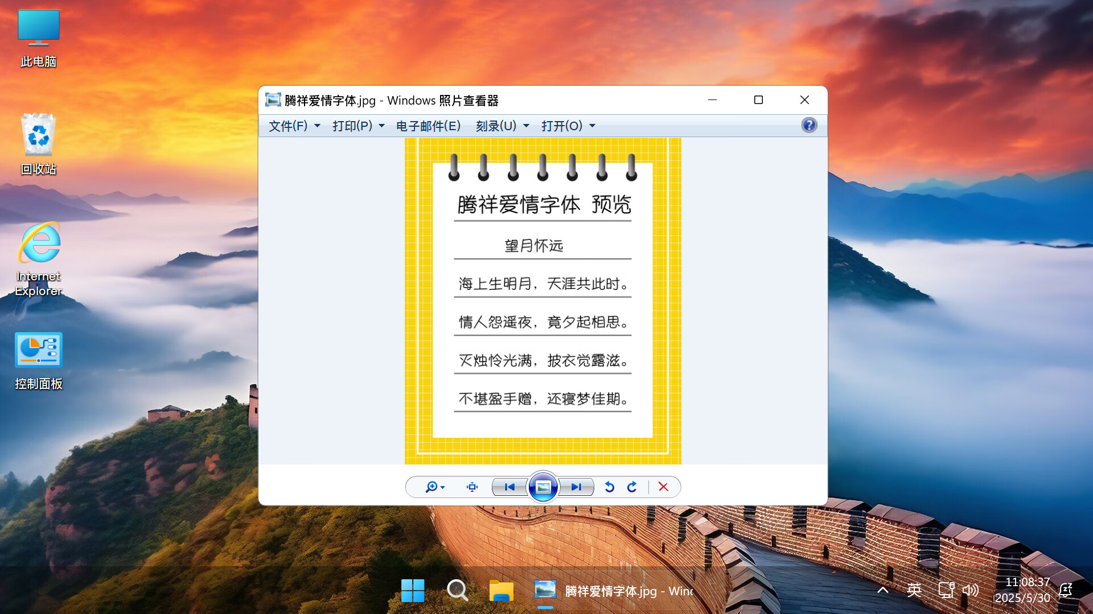Click the displayed 腾祥爱情字体 preview image
Viewport: 1093px width, 614px height.
pos(543,301)
